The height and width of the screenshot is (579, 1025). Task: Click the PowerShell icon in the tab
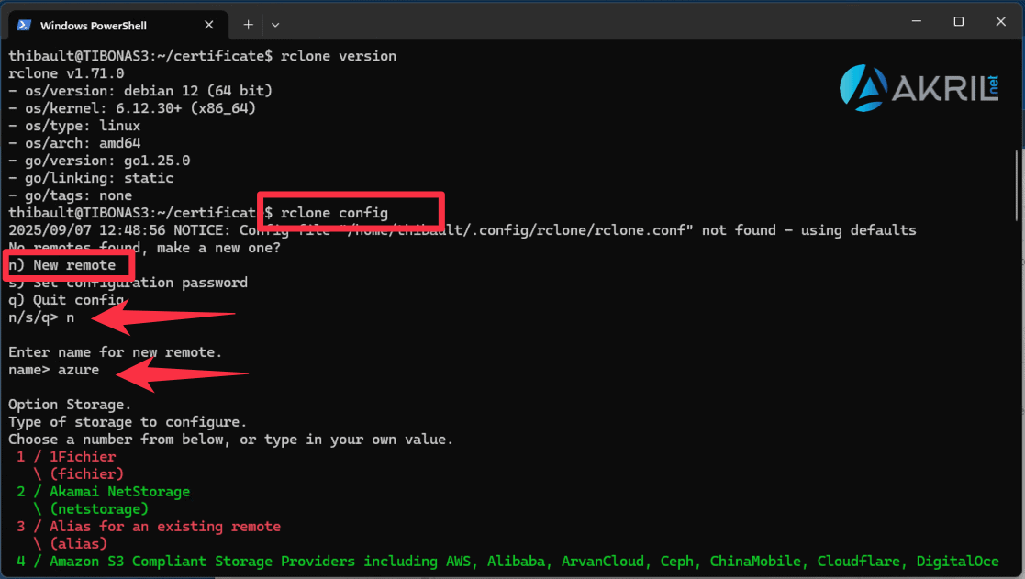pos(24,25)
